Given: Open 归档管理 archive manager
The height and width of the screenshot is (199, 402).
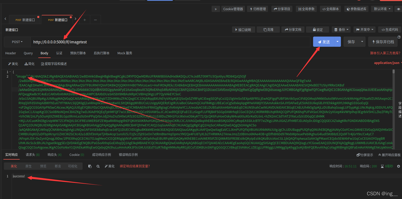Looking at the screenshot, I should coord(258,9).
